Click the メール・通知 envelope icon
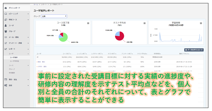Viewport: 212px width, 111px height. [6, 37]
